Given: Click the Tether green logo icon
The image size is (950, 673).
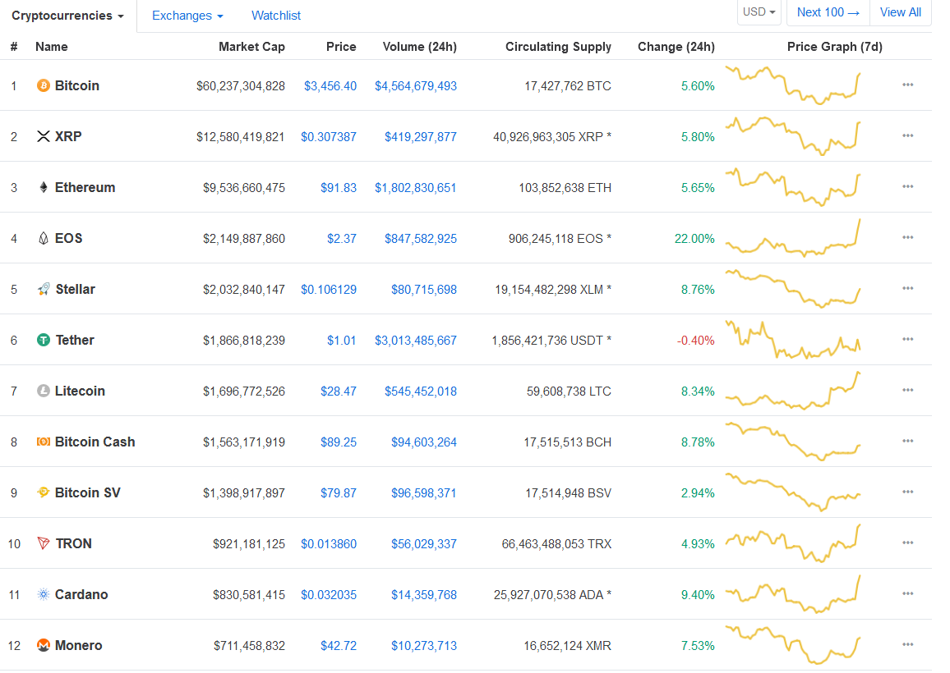Looking at the screenshot, I should click(43, 340).
